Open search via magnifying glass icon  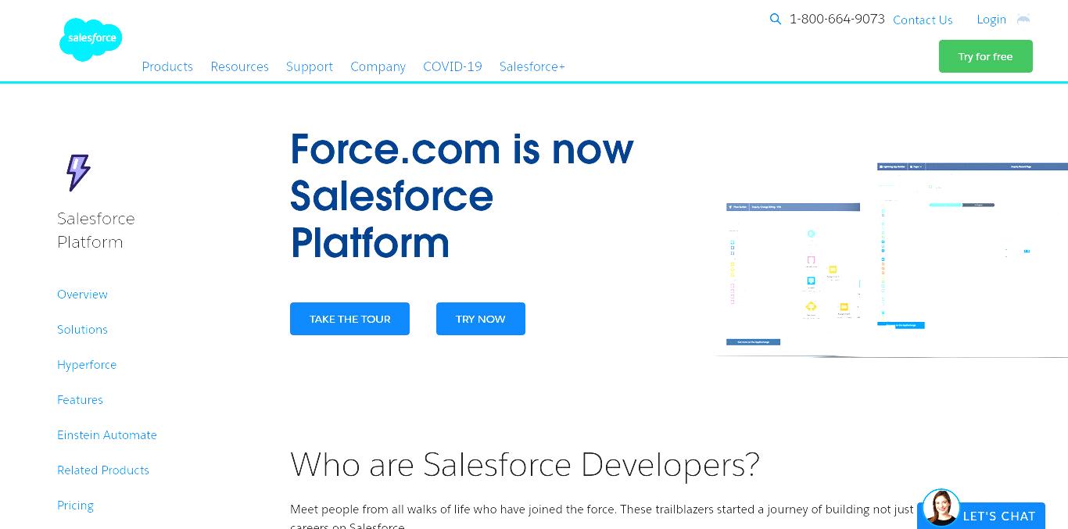(776, 19)
